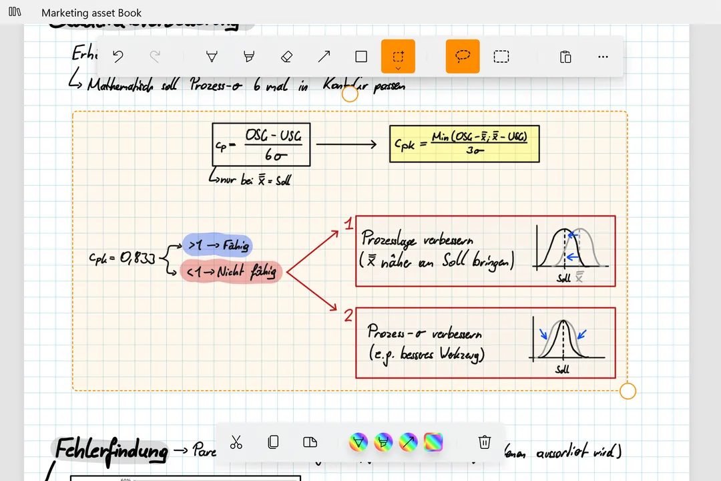
Task: Pick the Eraser tool
Action: 286,57
